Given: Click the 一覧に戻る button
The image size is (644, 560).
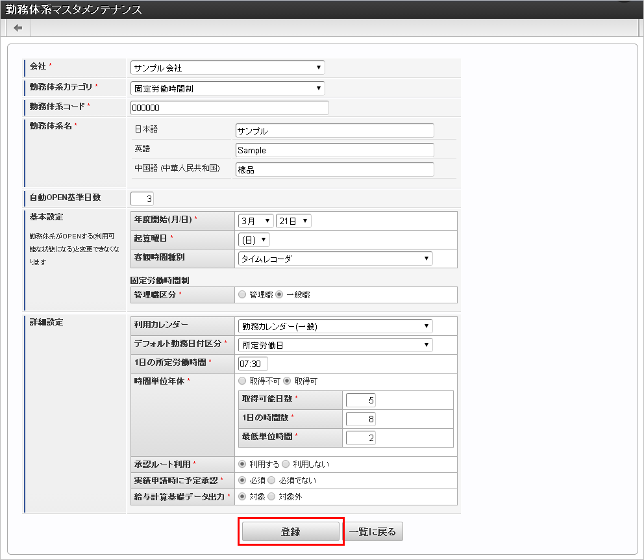Looking at the screenshot, I should (373, 531).
